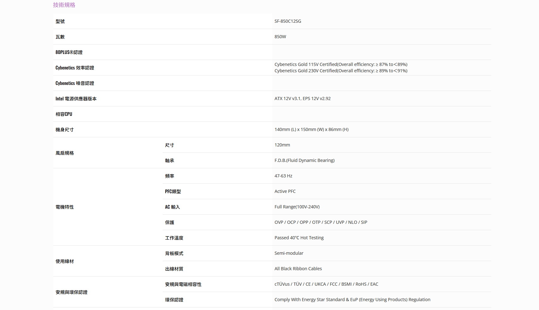539x310 pixels.
Task: Select the 型號 row label
Action: click(60, 21)
